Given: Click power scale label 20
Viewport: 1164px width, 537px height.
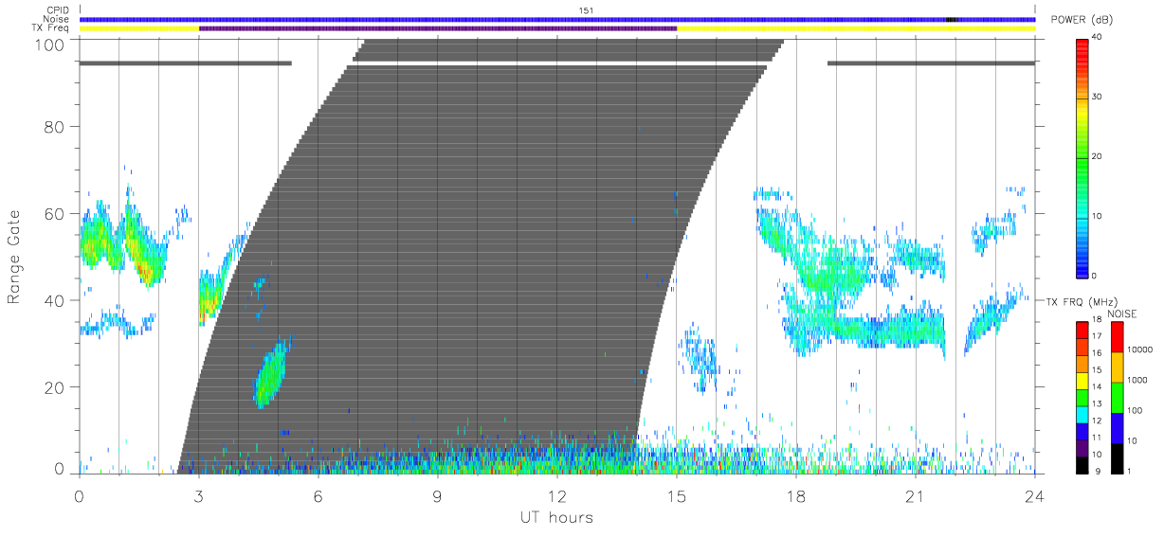Looking at the screenshot, I should pos(1098,157).
